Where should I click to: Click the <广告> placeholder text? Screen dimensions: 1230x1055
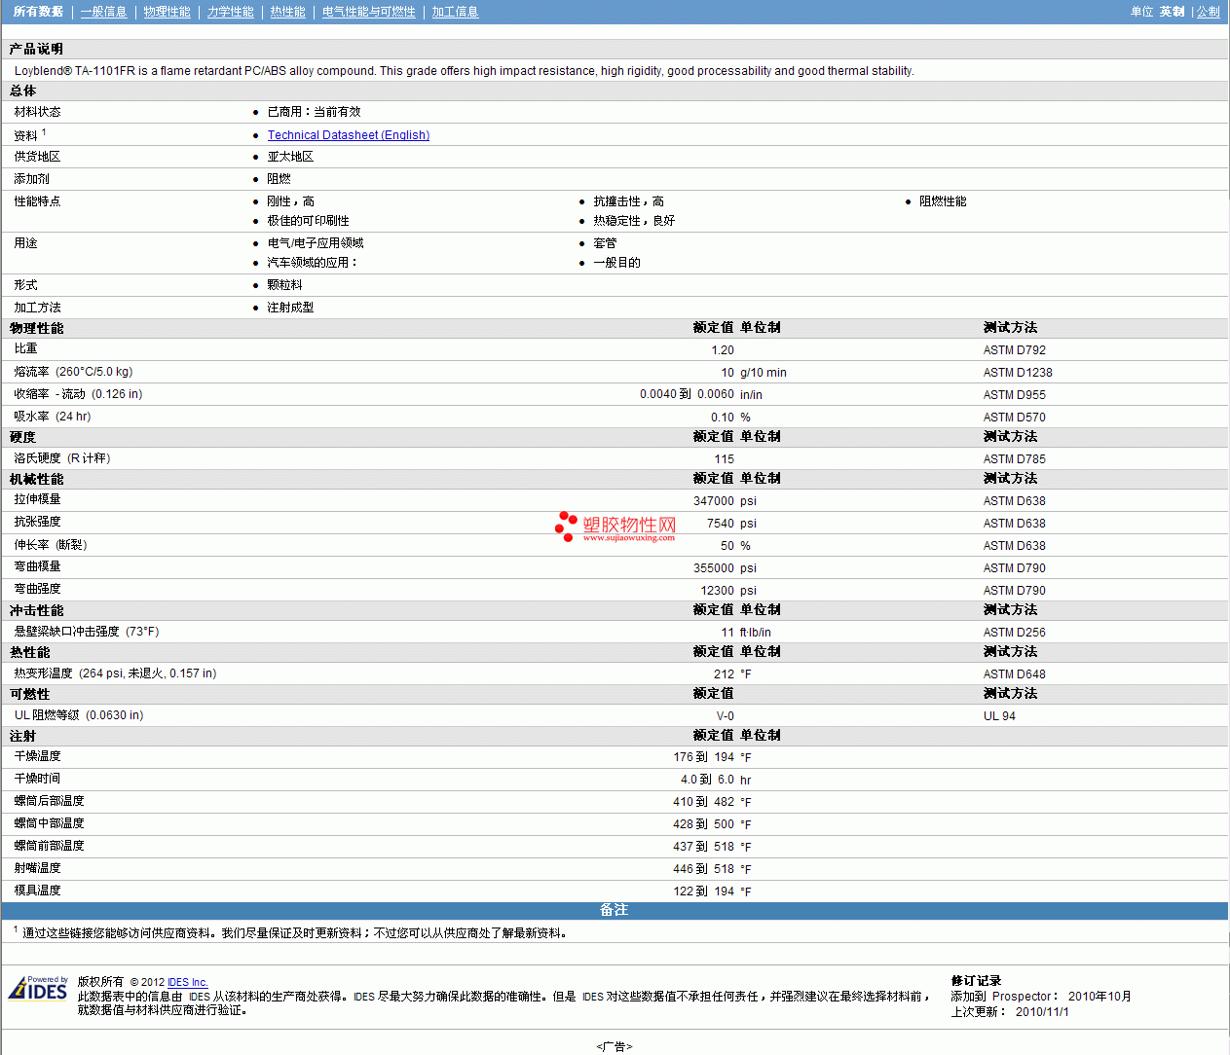[615, 1047]
